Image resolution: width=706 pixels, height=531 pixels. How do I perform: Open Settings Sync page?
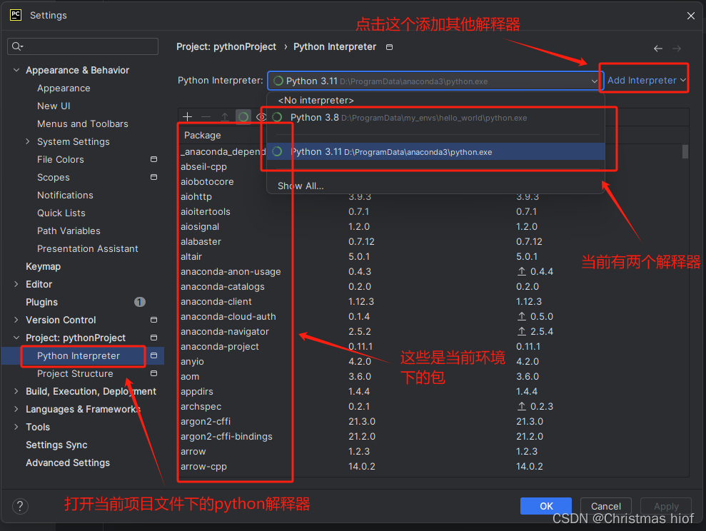56,445
